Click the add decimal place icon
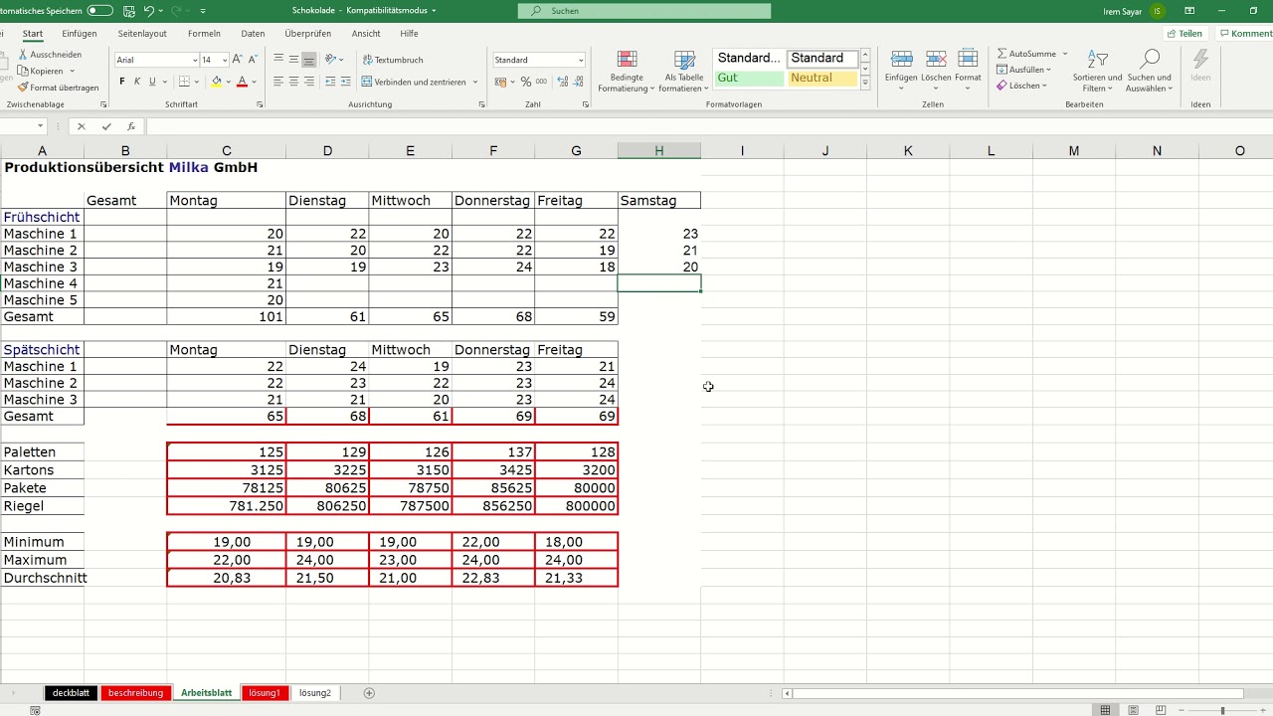Viewport: 1273px width, 716px height. pyautogui.click(x=562, y=82)
